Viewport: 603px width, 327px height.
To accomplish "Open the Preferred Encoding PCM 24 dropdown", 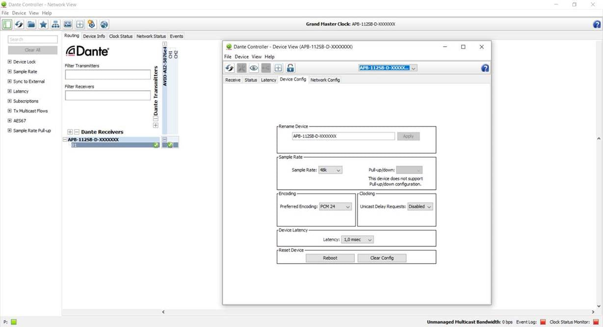I will pyautogui.click(x=336, y=207).
